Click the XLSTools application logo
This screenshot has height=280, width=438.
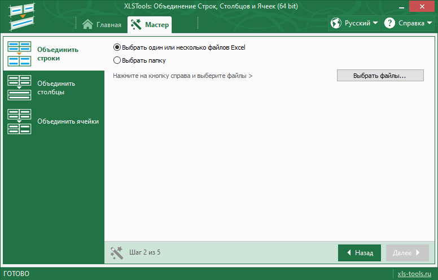point(22,16)
